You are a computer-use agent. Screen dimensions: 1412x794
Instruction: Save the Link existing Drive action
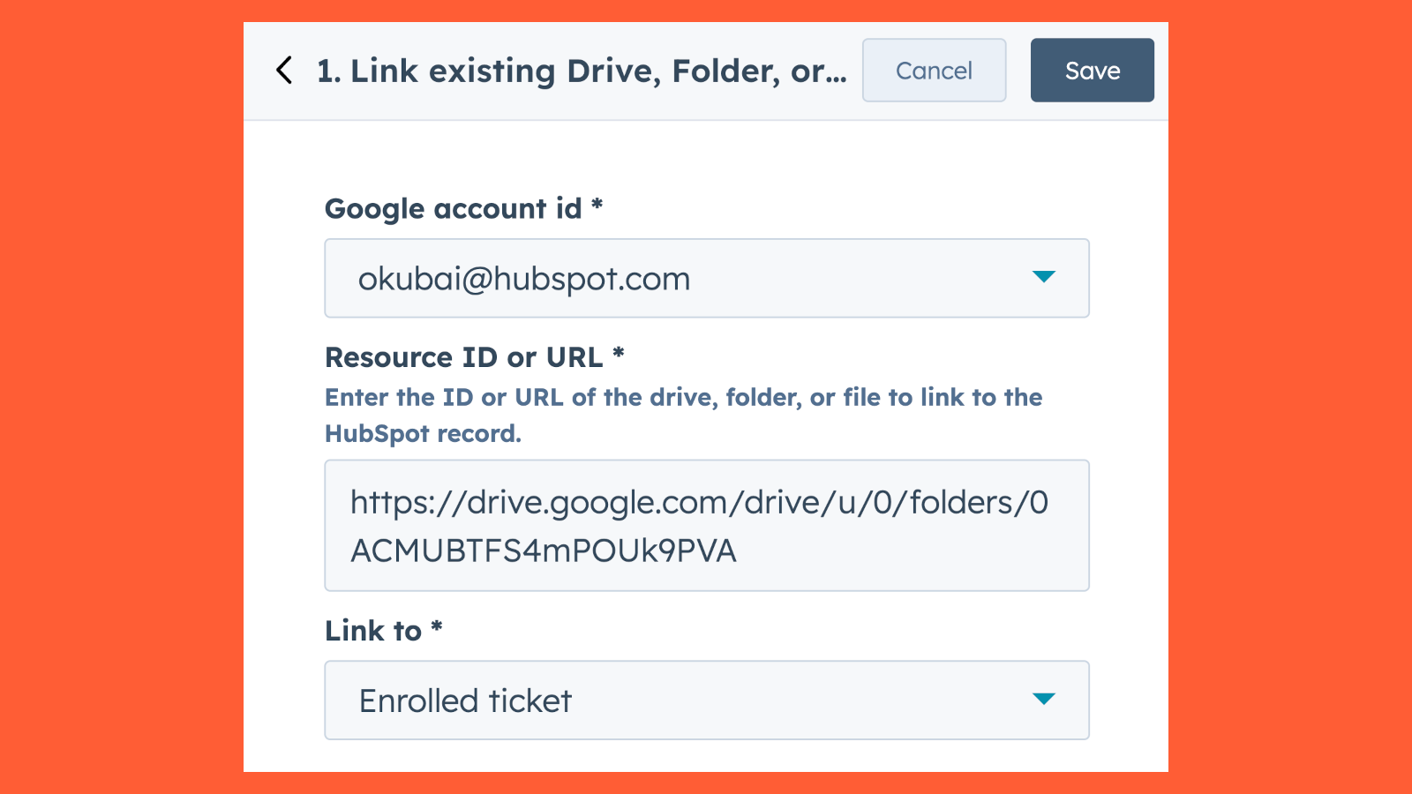tap(1092, 71)
